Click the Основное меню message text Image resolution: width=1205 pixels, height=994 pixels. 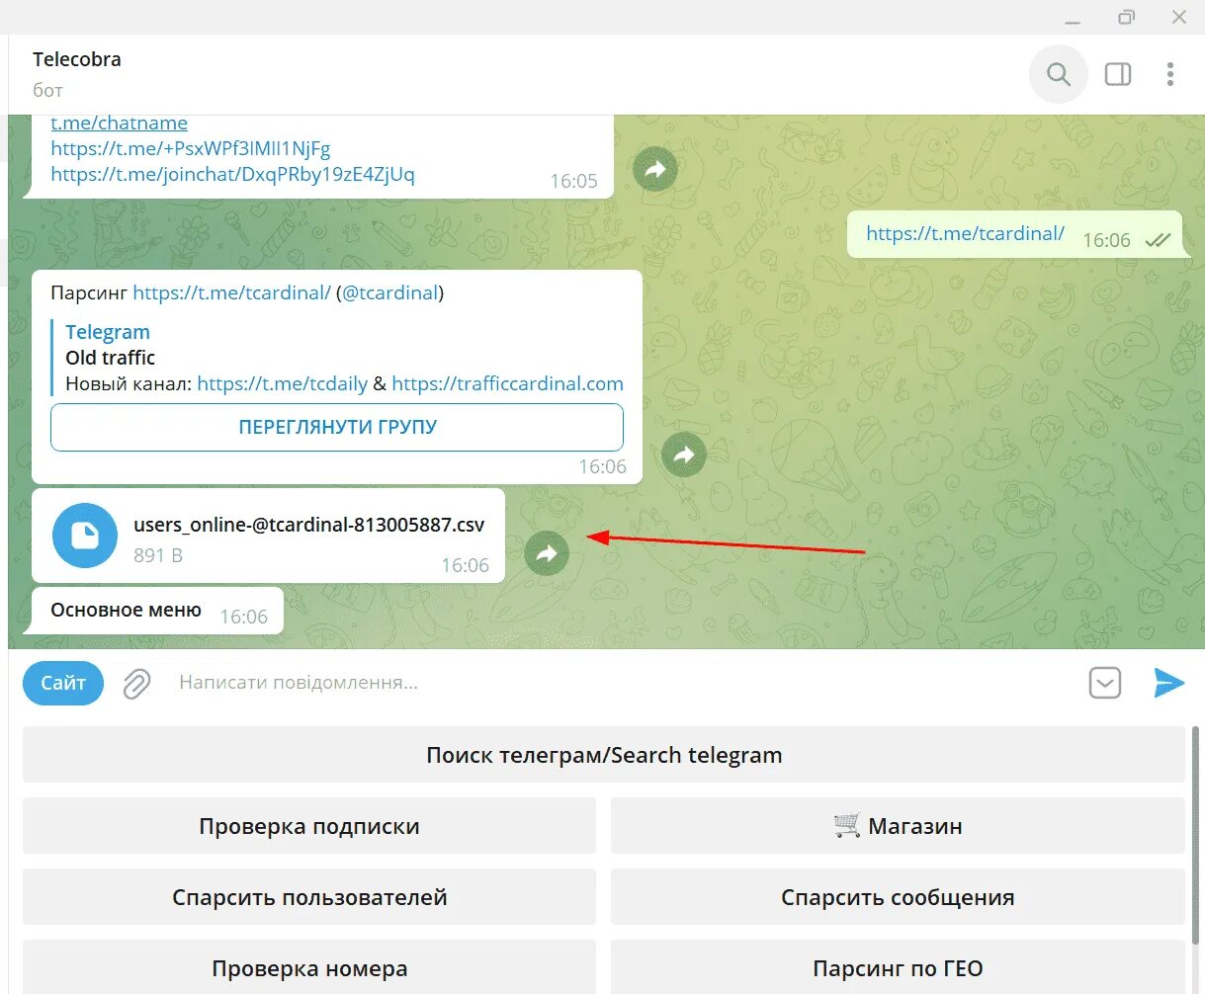126,610
